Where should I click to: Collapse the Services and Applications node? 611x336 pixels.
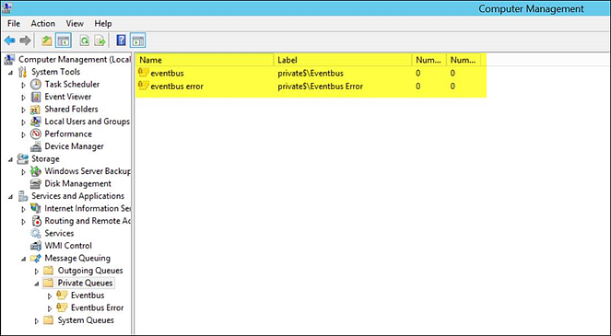tap(10, 197)
